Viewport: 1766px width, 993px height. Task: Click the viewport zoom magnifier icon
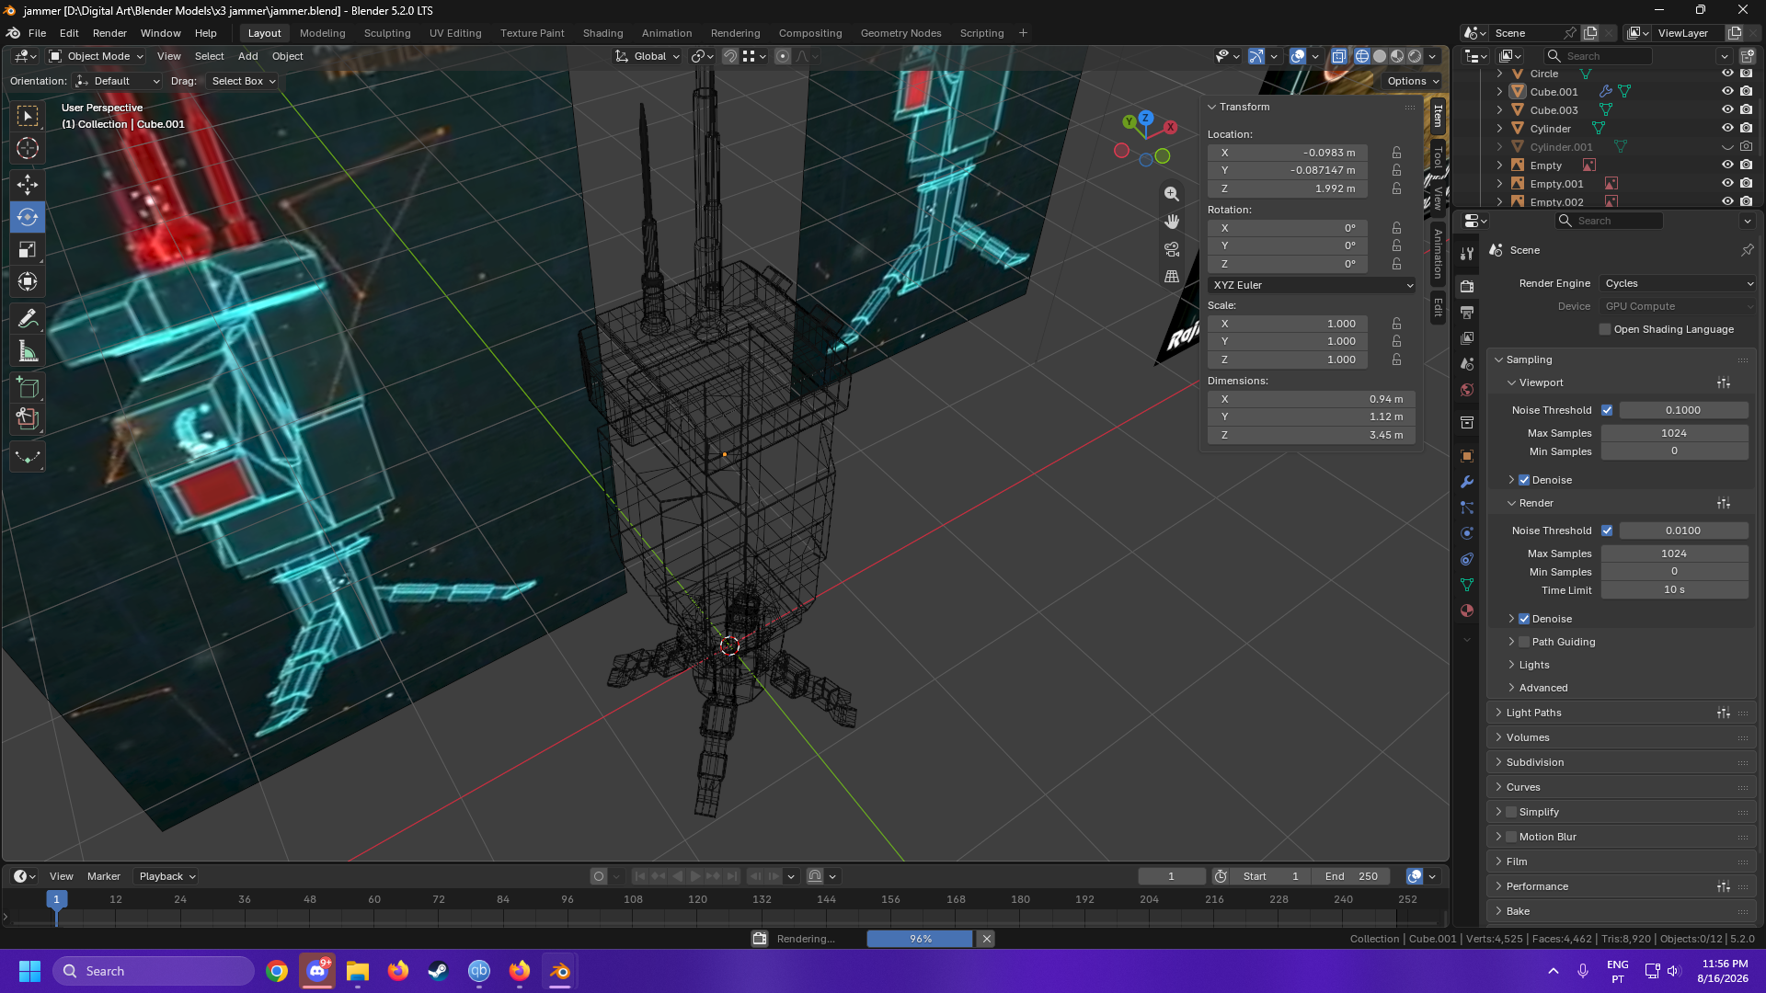1172,194
